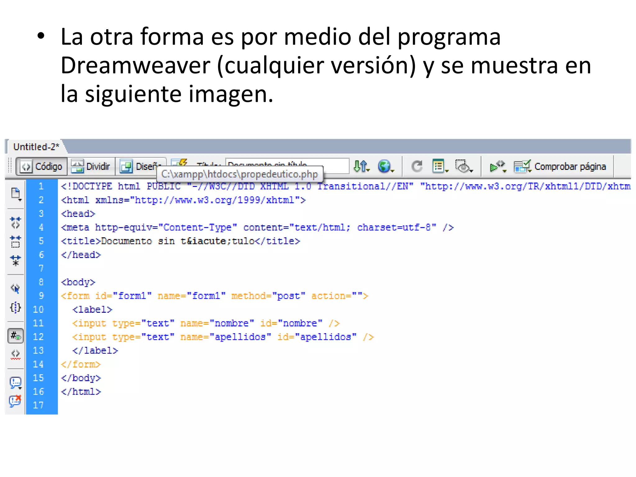Click the Live Data lightning icon
The width and height of the screenshot is (636, 477).
point(179,162)
